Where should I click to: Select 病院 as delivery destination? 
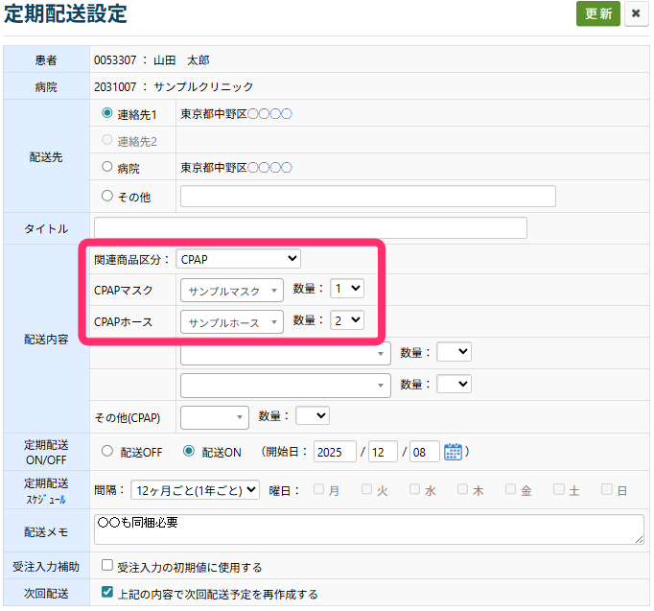(x=107, y=167)
